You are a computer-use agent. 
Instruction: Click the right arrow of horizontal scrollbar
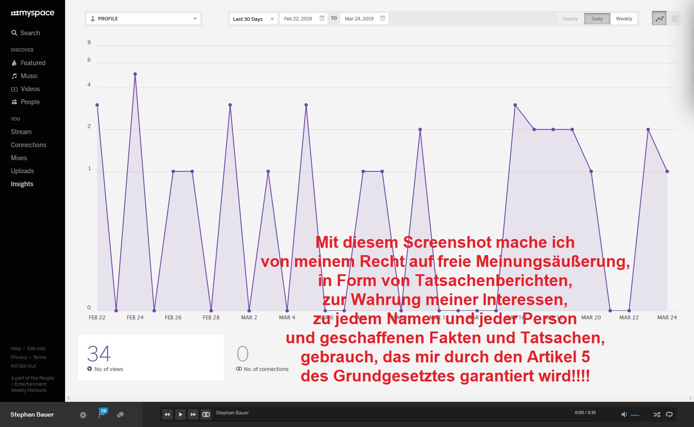click(691, 398)
